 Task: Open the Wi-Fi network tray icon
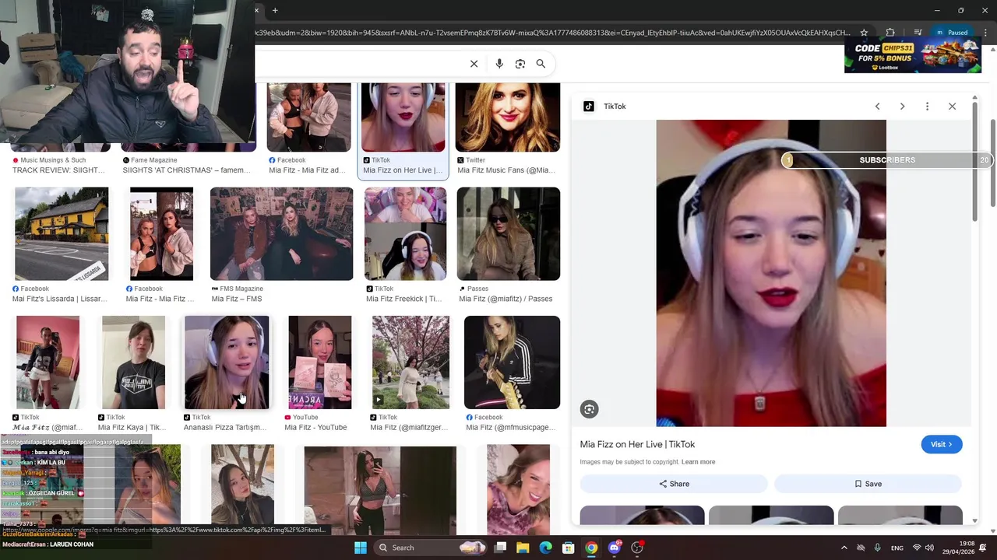(917, 548)
